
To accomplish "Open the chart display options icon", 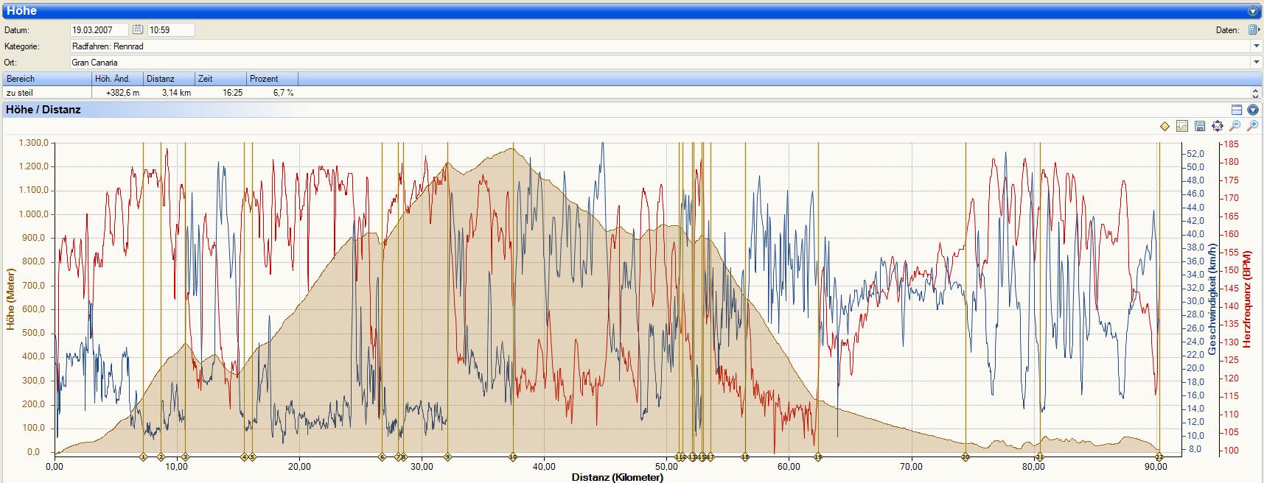I will tap(1182, 127).
